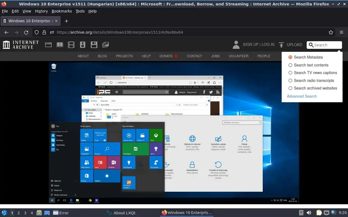348x217 pixels.
Task: Open the clipboard tray icon
Action: [x=319, y=213]
